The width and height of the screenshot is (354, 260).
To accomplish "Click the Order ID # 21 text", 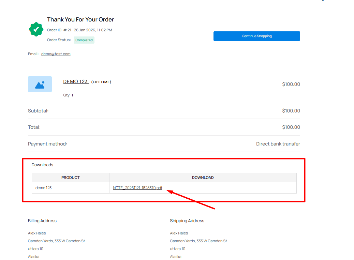I will [59, 30].
